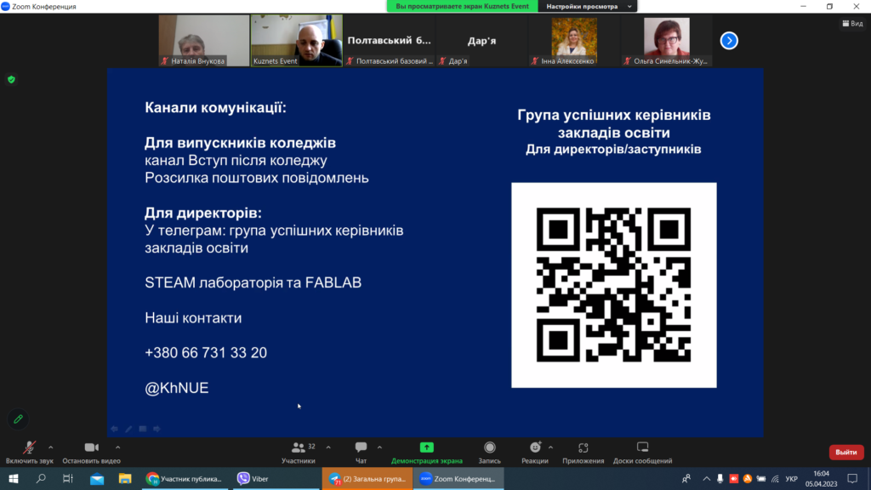Click the slide's previous arrow control
Screen dimensions: 871x490
tap(115, 429)
